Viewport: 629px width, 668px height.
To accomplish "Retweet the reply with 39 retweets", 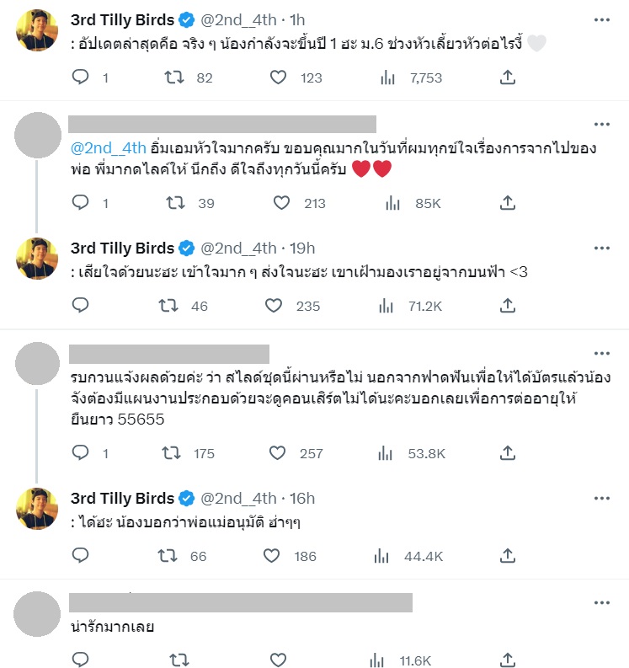I will [173, 203].
